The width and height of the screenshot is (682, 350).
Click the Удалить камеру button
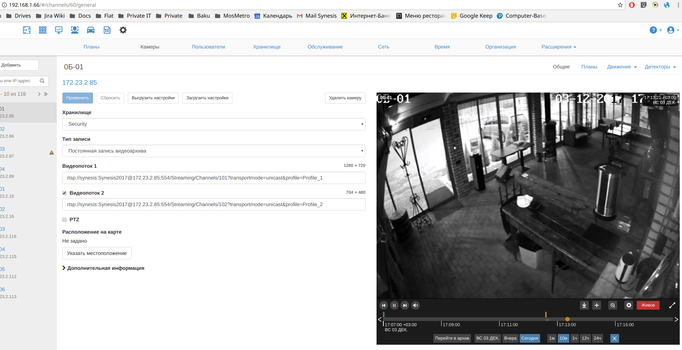[345, 98]
